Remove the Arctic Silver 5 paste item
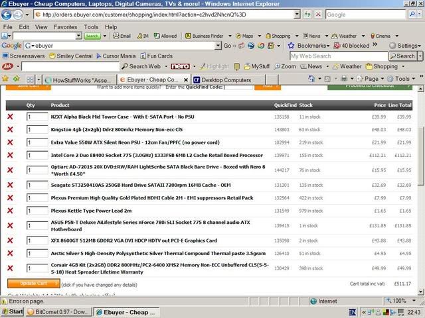The width and height of the screenshot is (425, 318). (x=10, y=253)
